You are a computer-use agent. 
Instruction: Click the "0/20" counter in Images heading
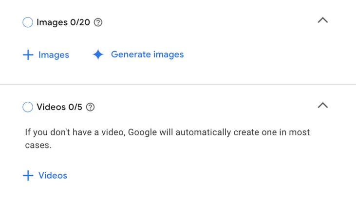[x=79, y=22]
